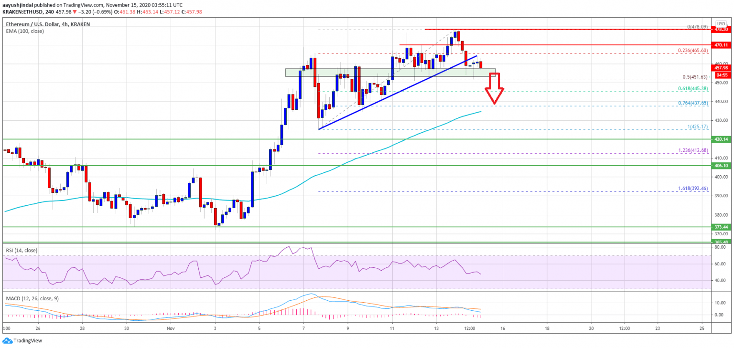Click the 400.00 price axis label
This screenshot has width=734, height=348.
click(x=721, y=177)
